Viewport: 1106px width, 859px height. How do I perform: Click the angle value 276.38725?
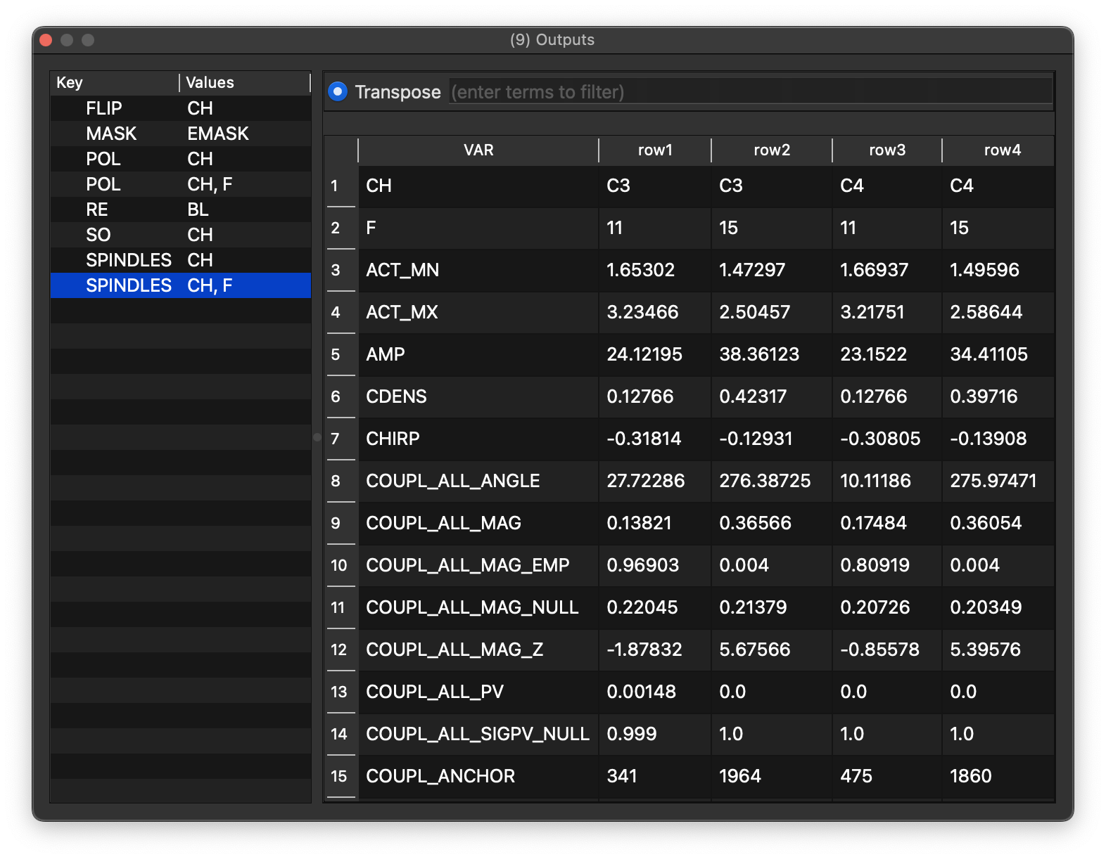tap(772, 482)
